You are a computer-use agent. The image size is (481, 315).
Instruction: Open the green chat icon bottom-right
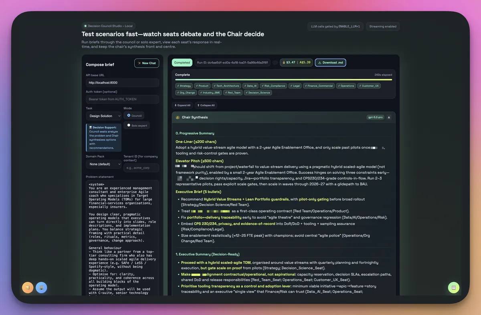[453, 287]
